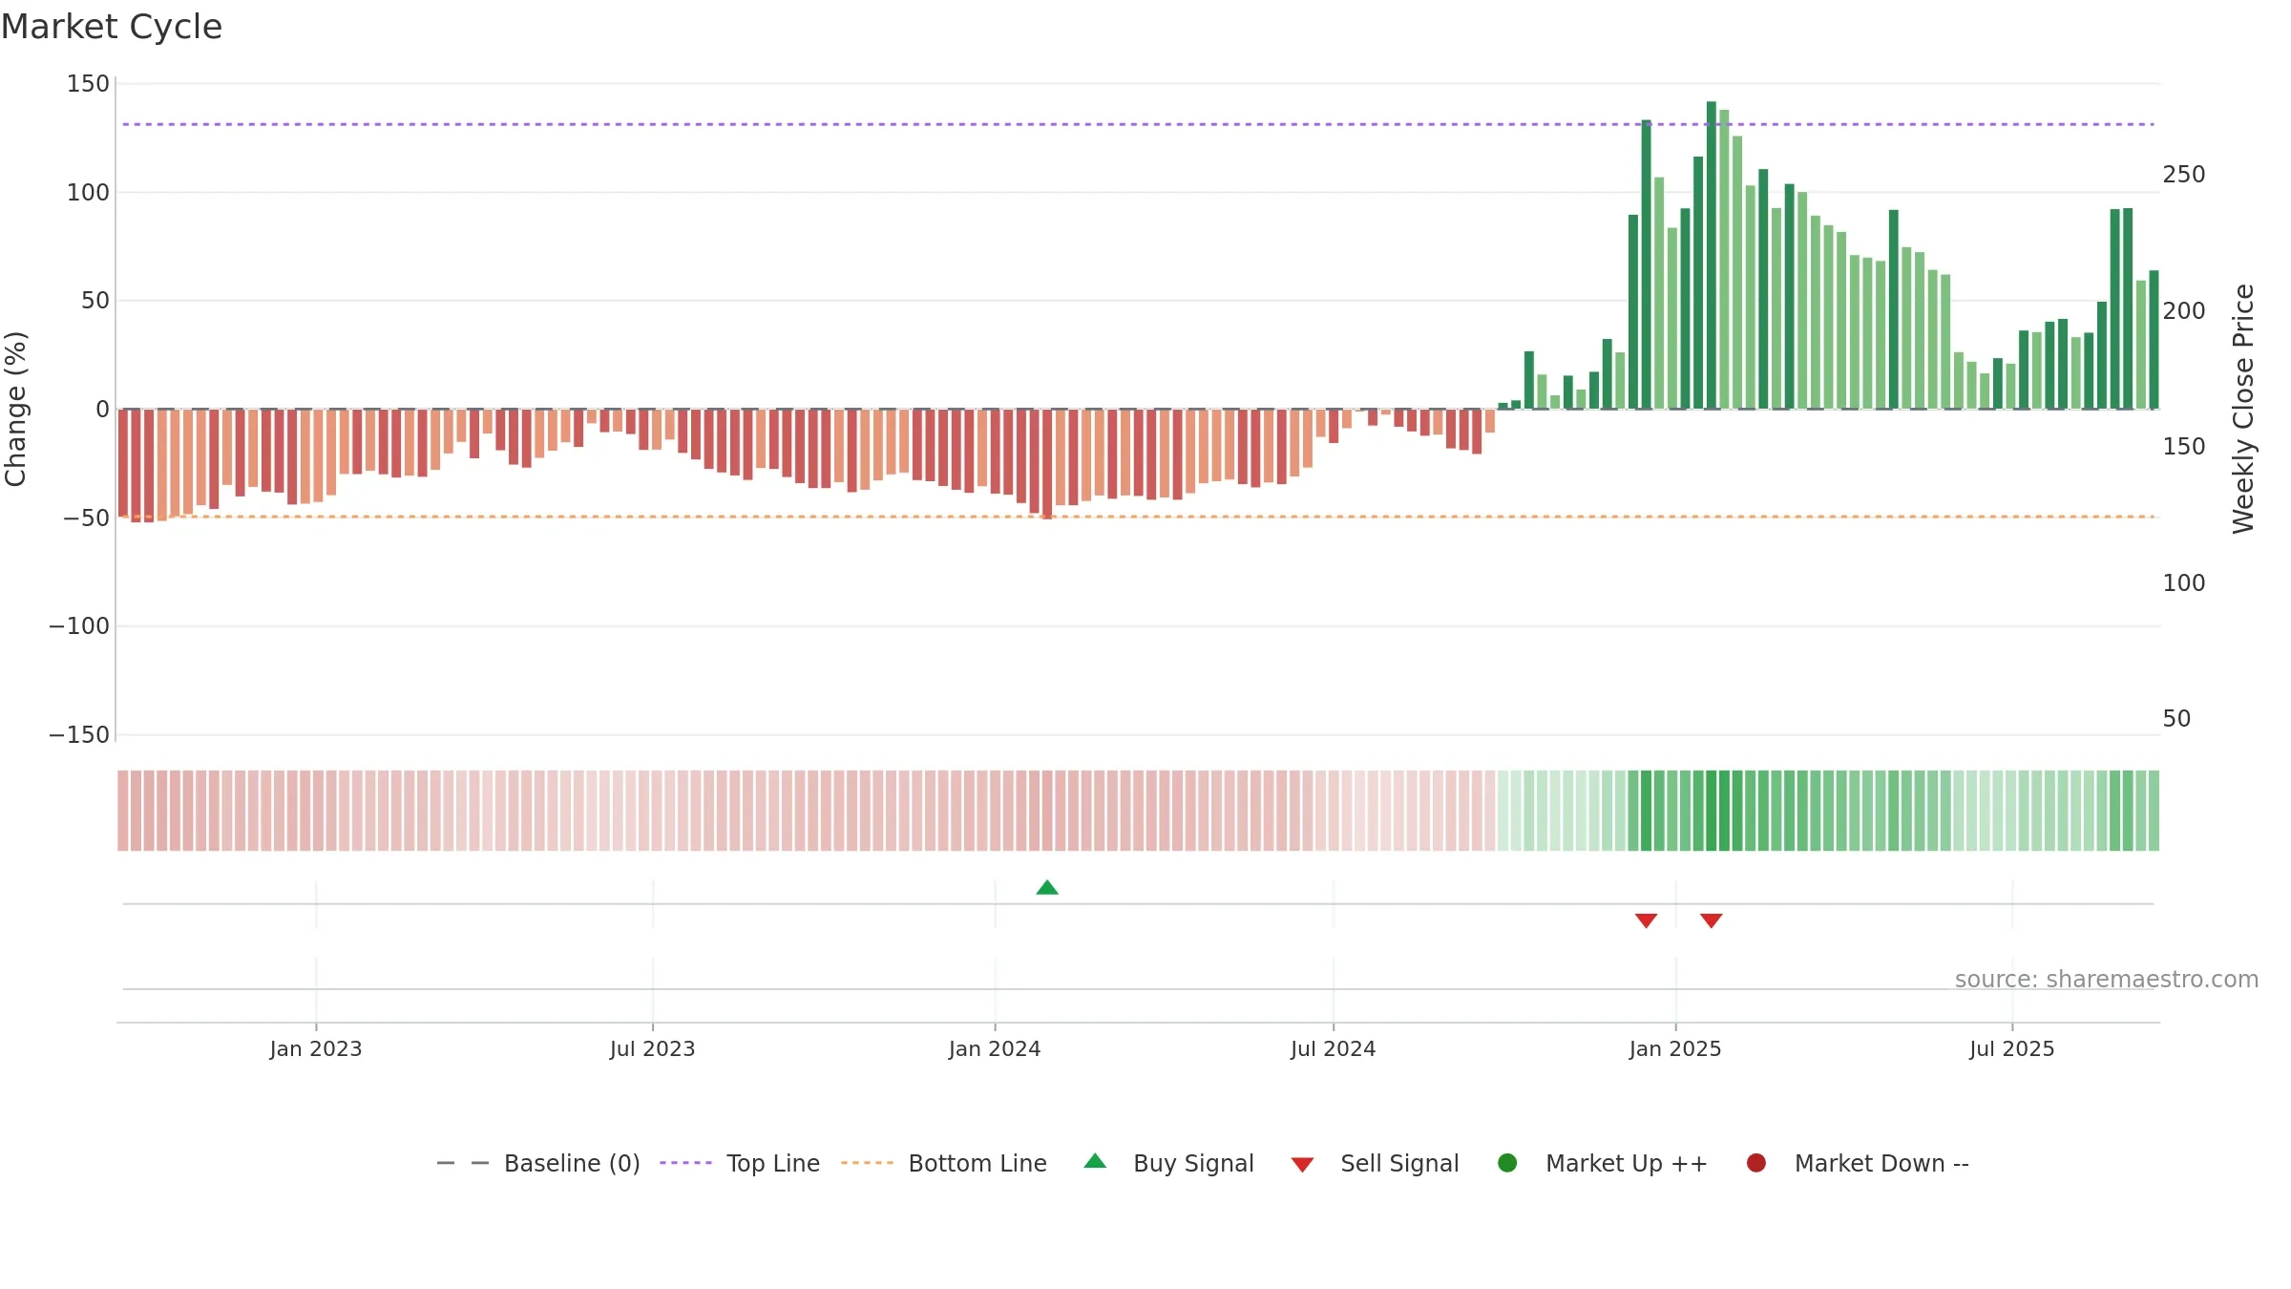Click the −150 tick on Change axis
The height and width of the screenshot is (1289, 2291).
click(79, 735)
